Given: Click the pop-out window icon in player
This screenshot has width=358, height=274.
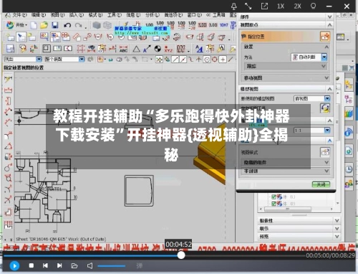Looking at the screenshot, I should [x=264, y=6].
